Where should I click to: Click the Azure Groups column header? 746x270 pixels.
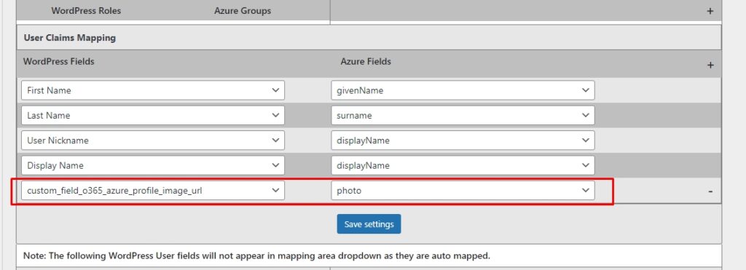[x=243, y=10]
